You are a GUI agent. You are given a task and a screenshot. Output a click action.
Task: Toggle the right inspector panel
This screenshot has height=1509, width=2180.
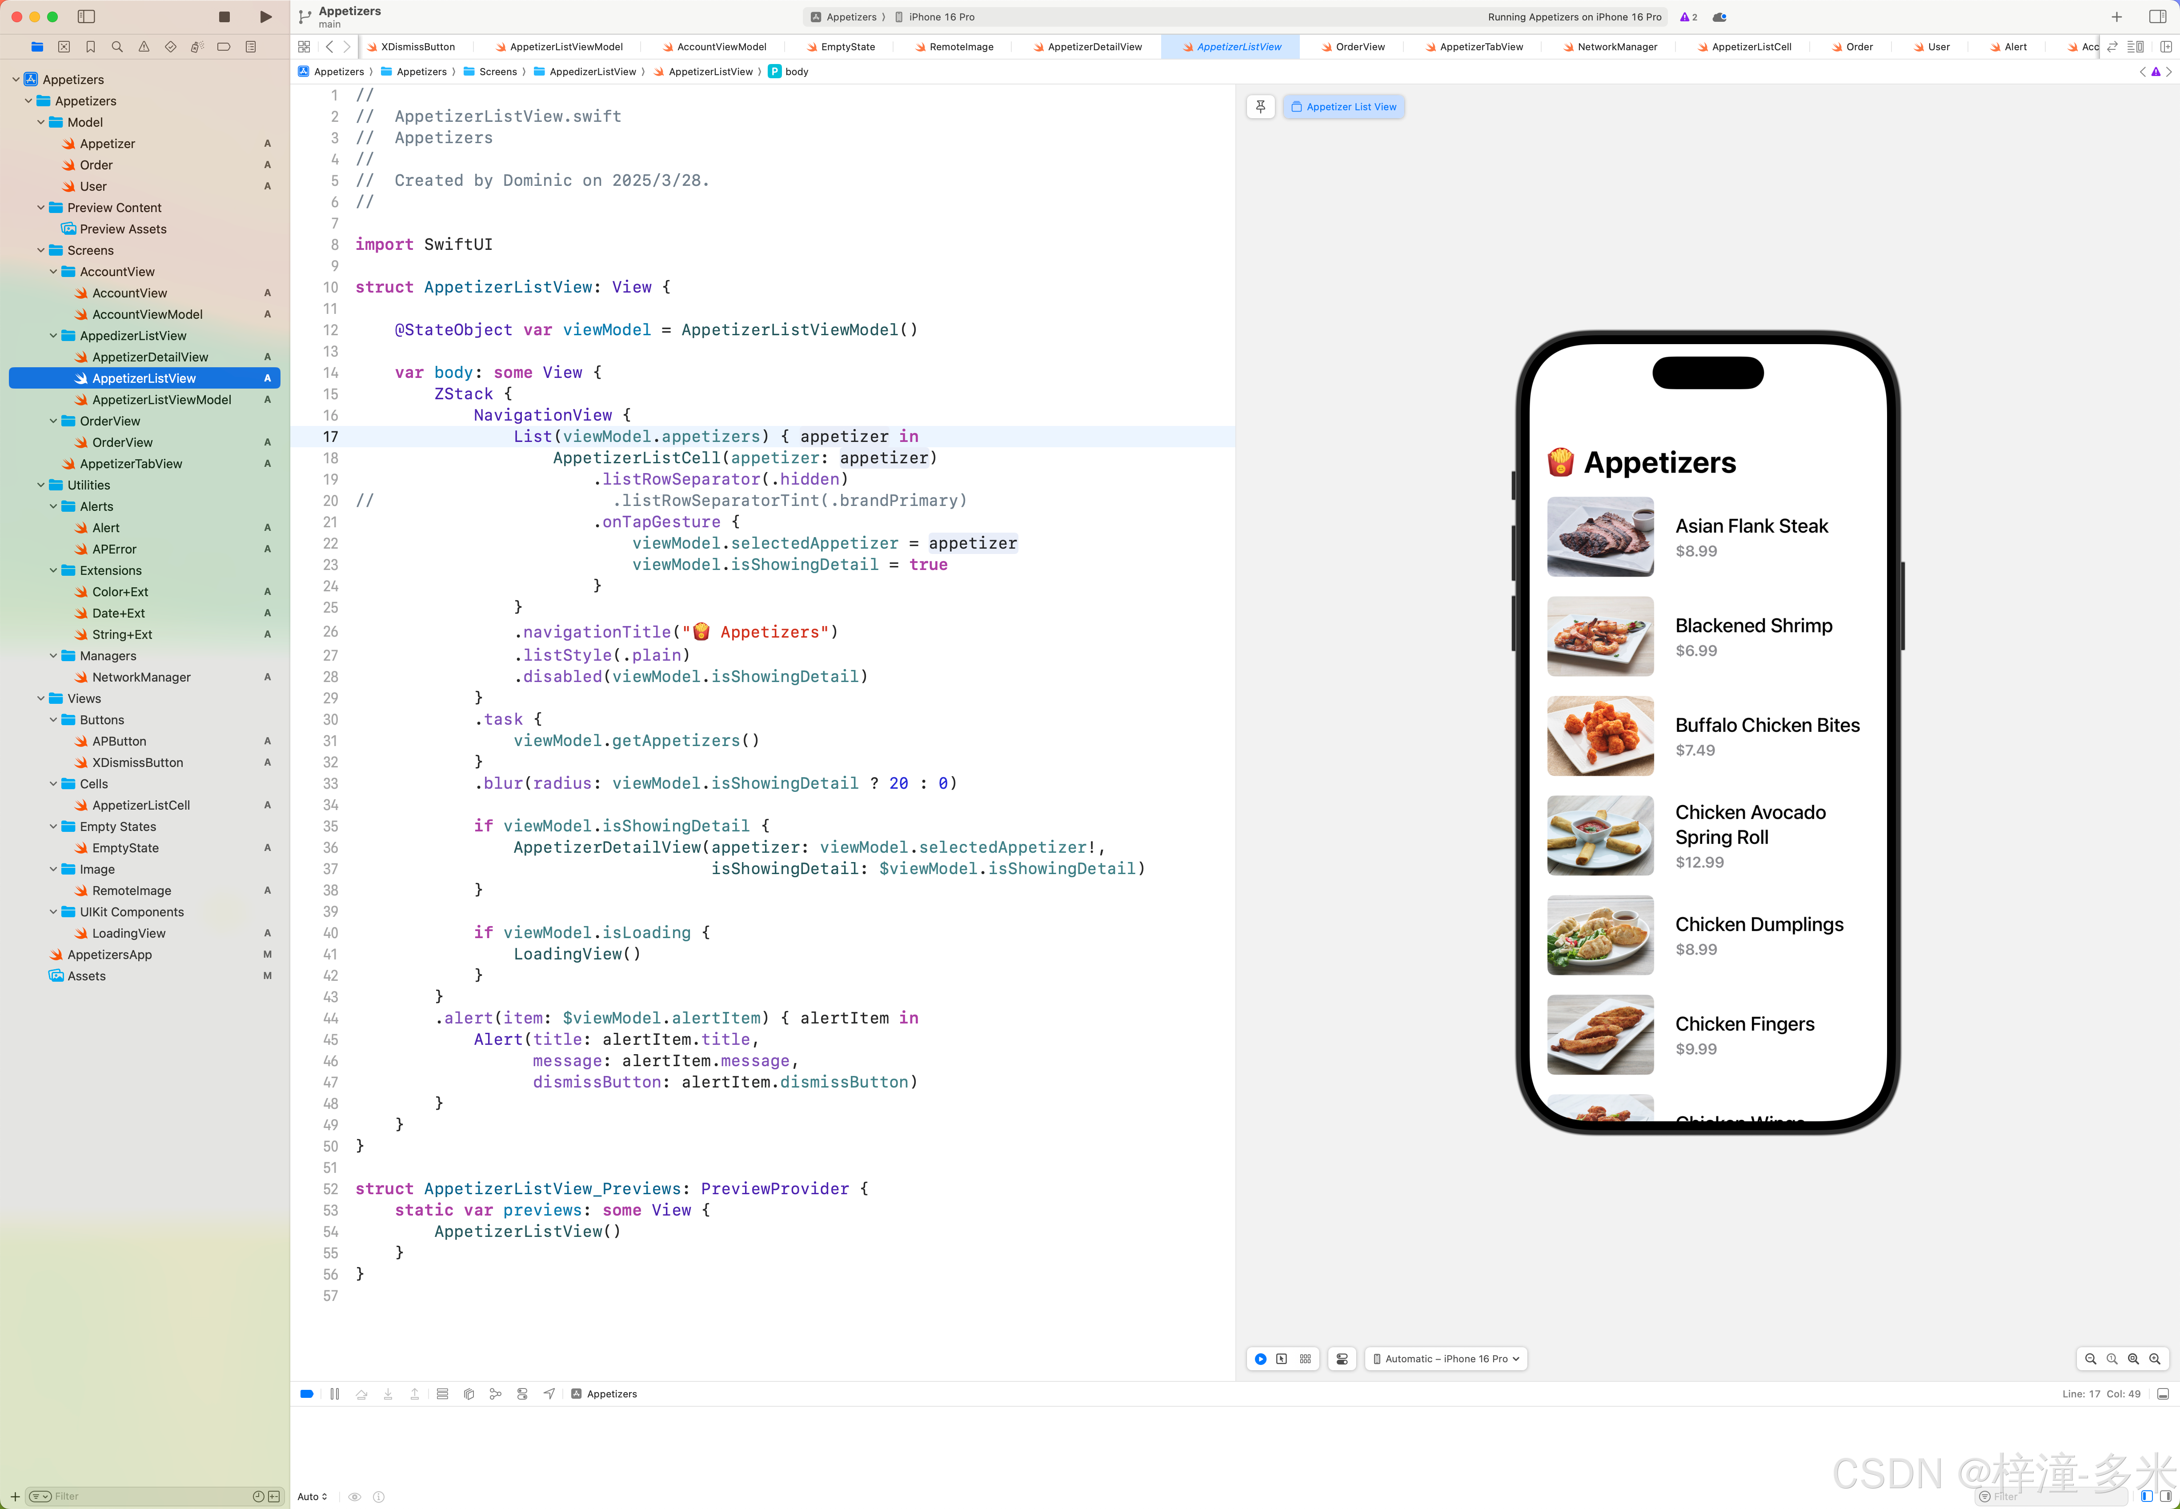pos(2157,17)
